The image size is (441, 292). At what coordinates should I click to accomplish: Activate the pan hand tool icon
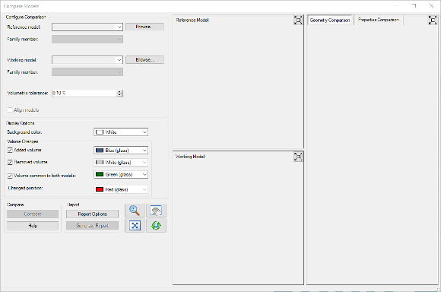pos(156,211)
